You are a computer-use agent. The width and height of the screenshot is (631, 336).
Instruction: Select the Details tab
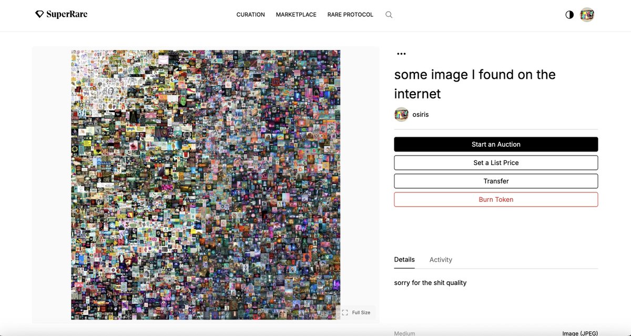click(404, 260)
